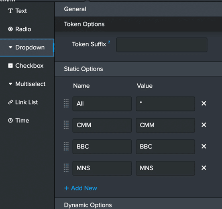Add a new static option
This screenshot has width=222, height=209.
(x=81, y=188)
